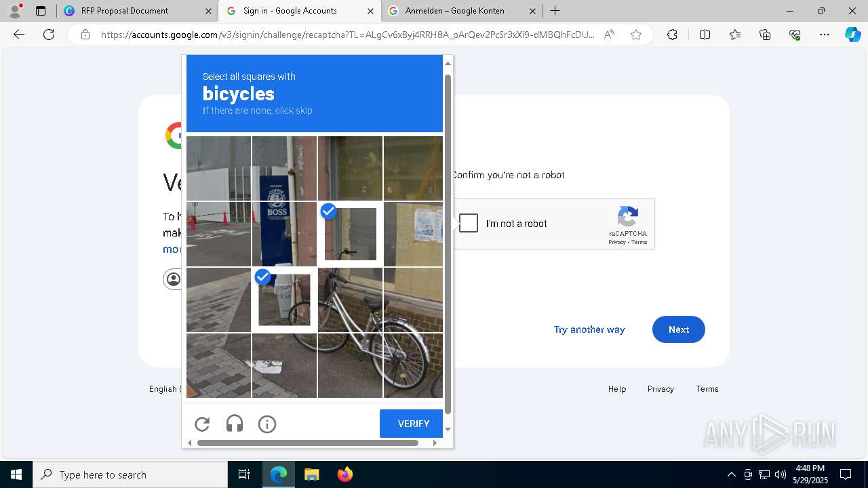Image resolution: width=868 pixels, height=488 pixels.
Task: Open taskbar clock showing 4:48 PM
Action: 810,474
